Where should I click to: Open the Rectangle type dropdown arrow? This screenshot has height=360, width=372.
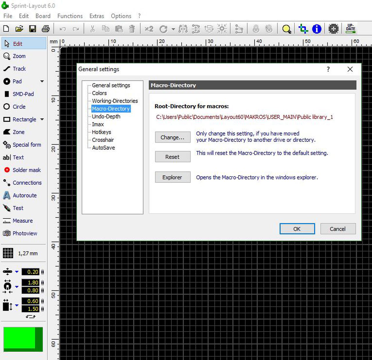point(42,119)
